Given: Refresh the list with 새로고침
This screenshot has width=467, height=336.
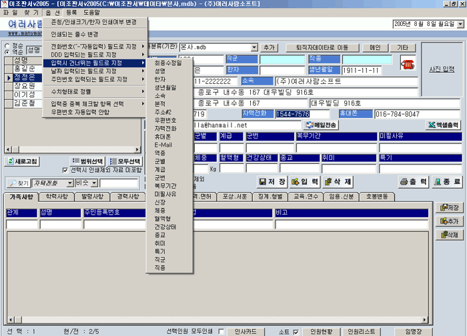Looking at the screenshot, I should coord(23,161).
